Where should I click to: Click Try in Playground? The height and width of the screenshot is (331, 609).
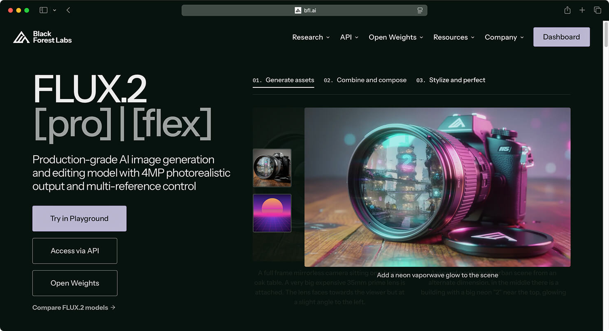point(79,218)
